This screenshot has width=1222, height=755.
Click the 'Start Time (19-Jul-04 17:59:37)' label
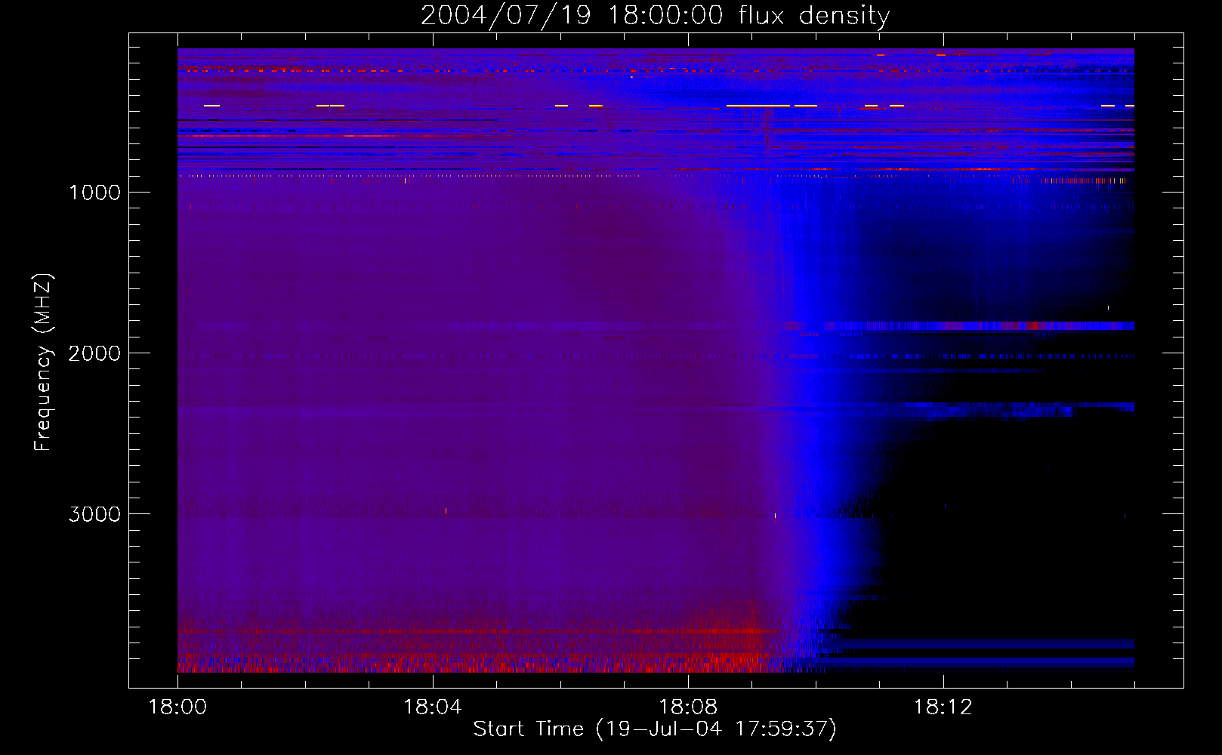coord(655,729)
